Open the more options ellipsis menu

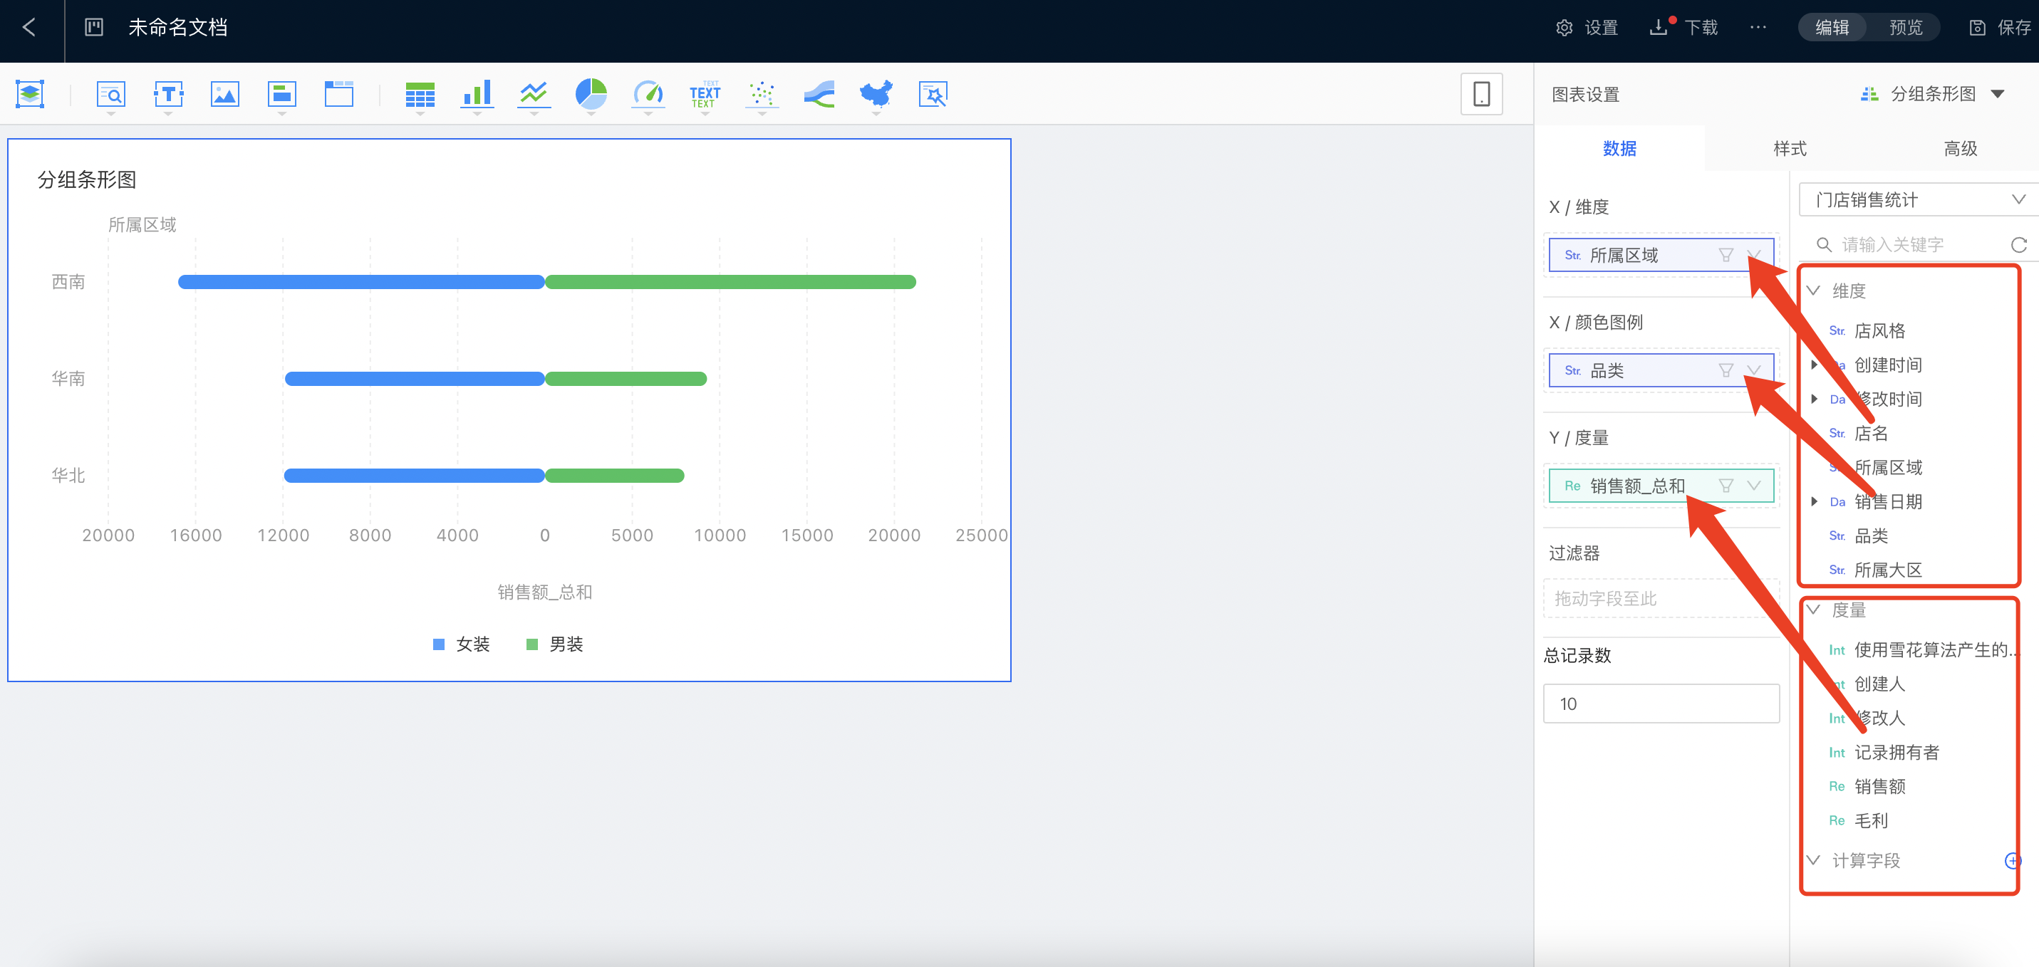click(x=1758, y=28)
